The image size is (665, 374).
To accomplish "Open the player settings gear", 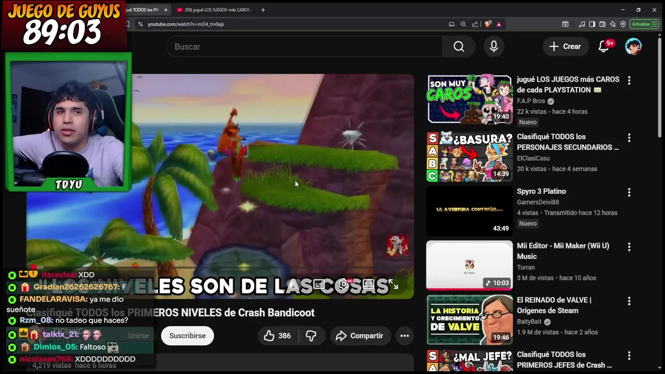I will tap(344, 285).
